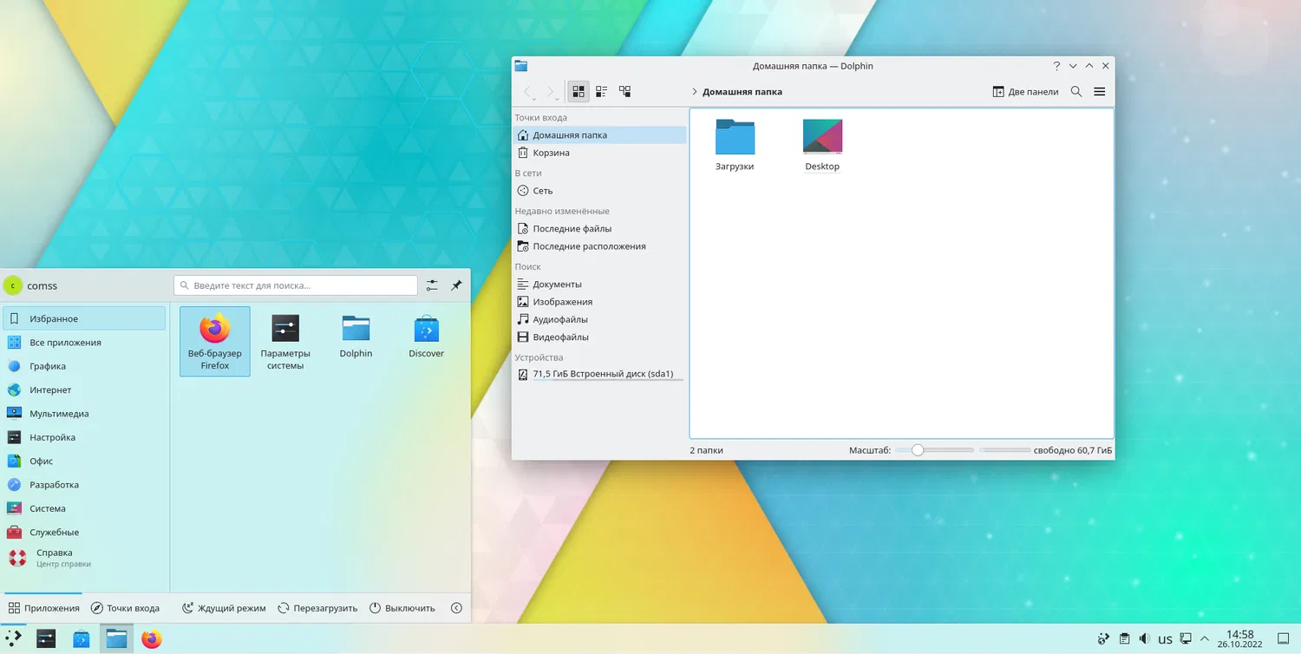Click Ждущий режим sleep button
The image size is (1301, 654).
click(224, 608)
